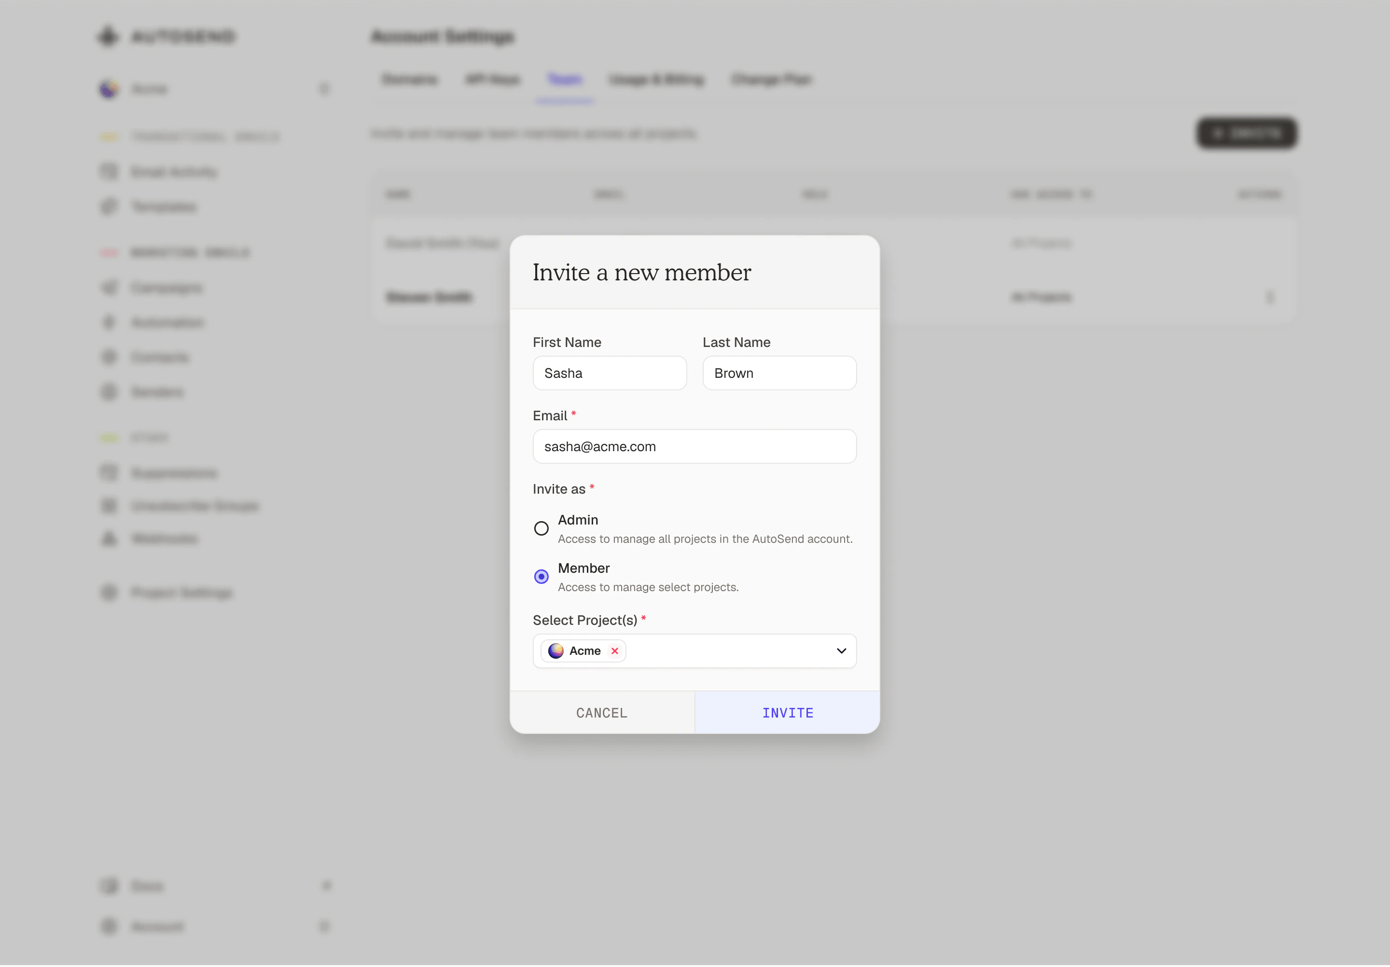Open the API Keys tab

click(492, 79)
